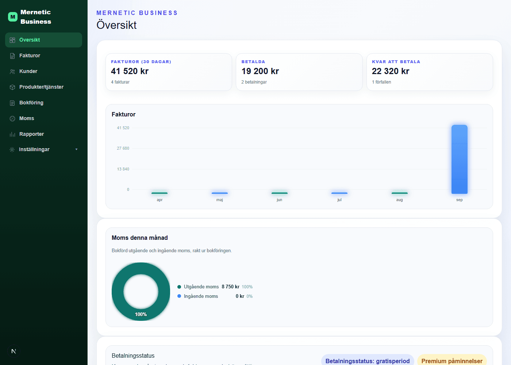
Task: Click the jul bar in chart
Action: tap(339, 193)
